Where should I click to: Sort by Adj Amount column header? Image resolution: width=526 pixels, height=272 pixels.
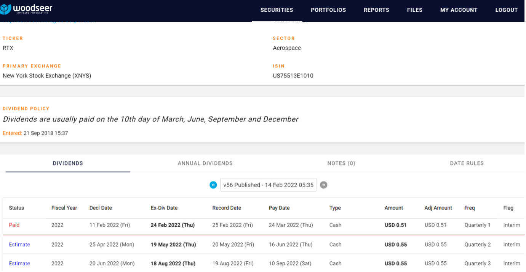[x=438, y=208]
